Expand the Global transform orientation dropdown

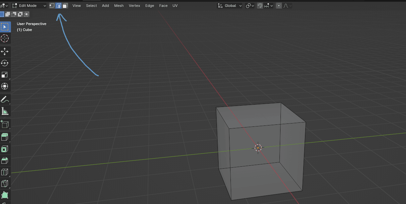230,6
